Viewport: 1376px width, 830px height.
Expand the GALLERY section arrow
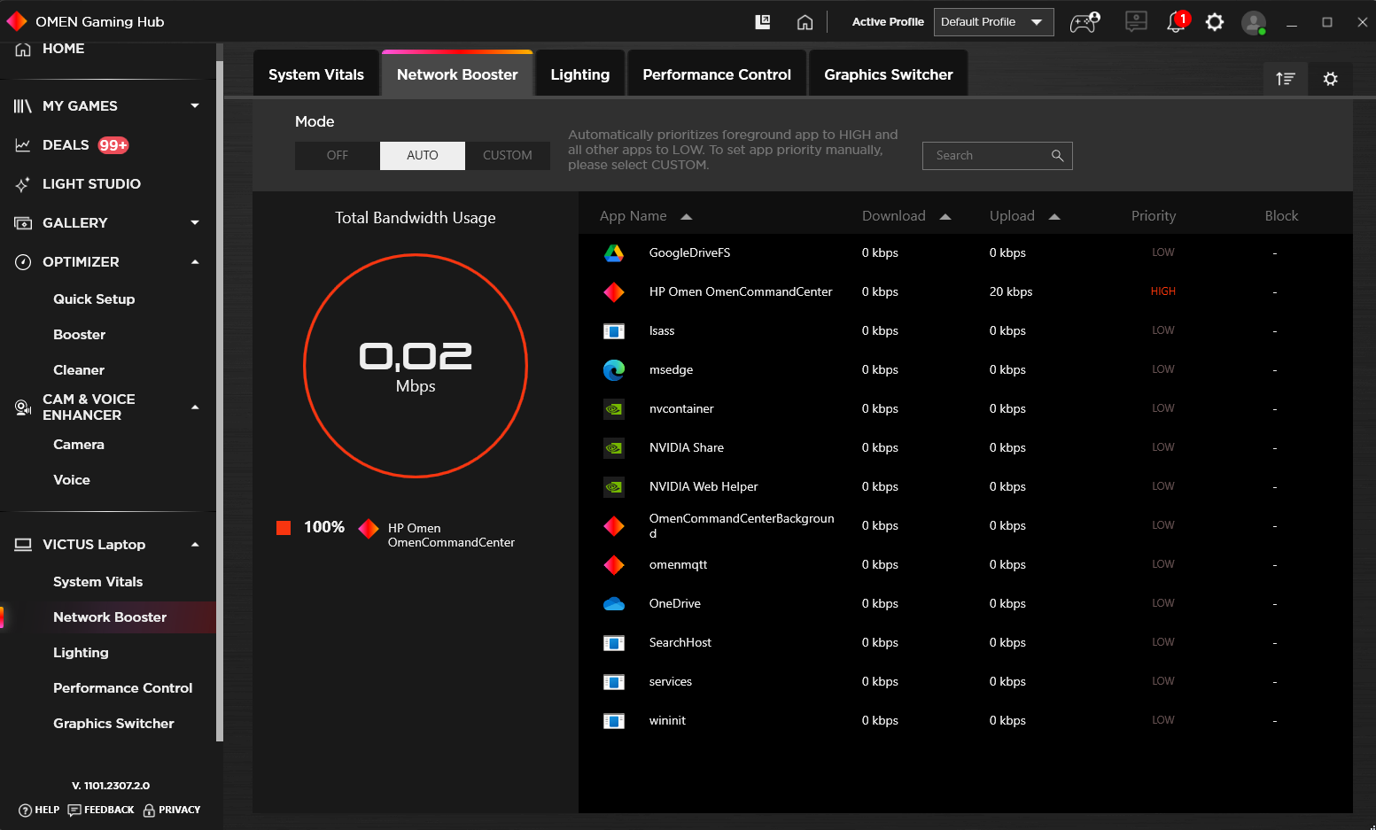click(x=195, y=223)
